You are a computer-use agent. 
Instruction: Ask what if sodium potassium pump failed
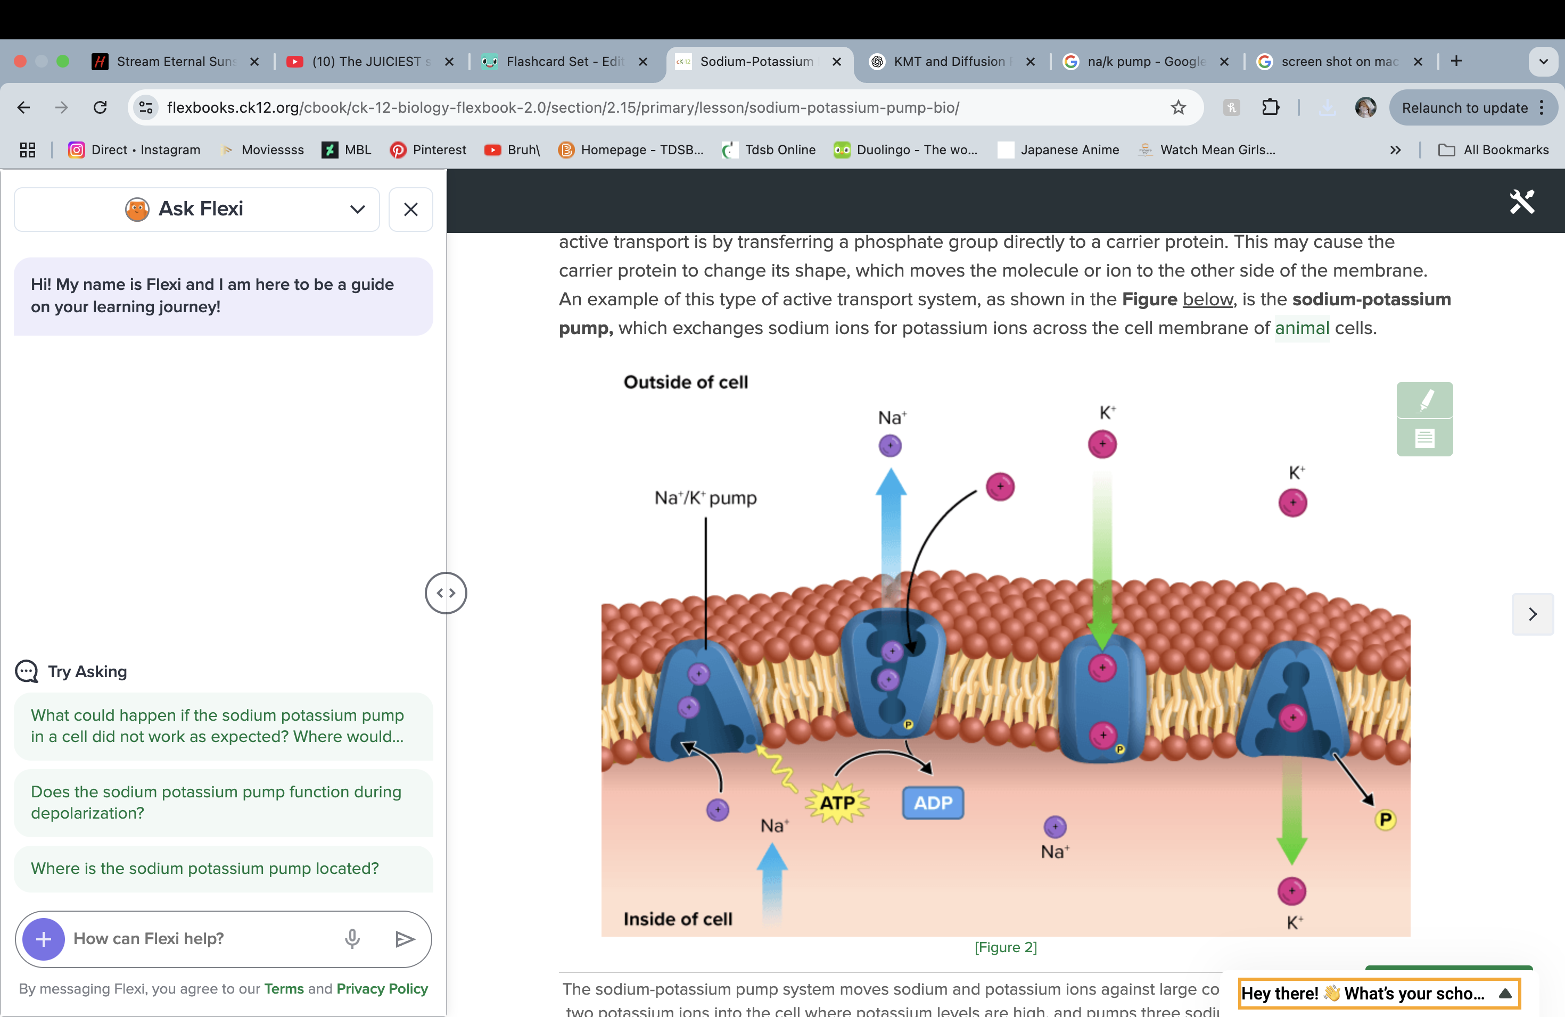[x=223, y=726]
